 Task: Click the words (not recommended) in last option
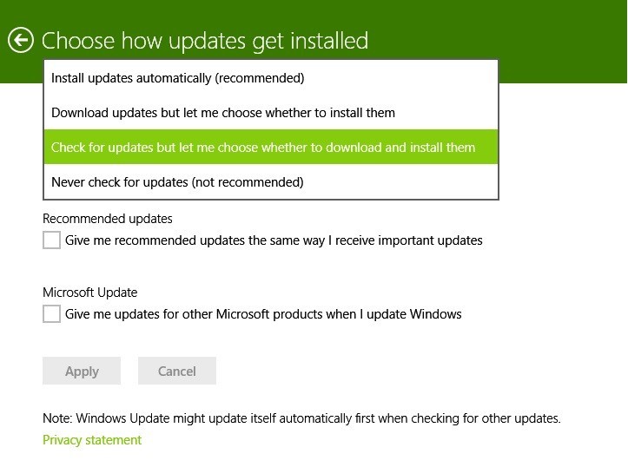point(248,182)
